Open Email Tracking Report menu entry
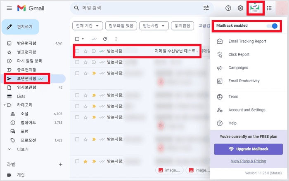The width and height of the screenshot is (289, 181). coord(247,41)
